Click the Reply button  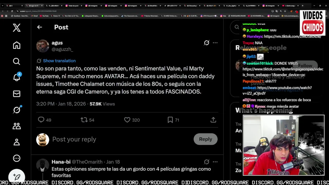[205, 139]
